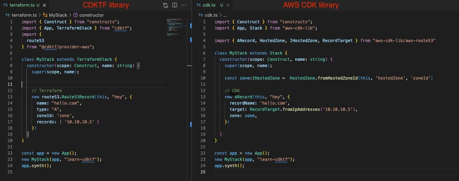
Task: Click route53 import name on line 4
Action: (x=35, y=40)
